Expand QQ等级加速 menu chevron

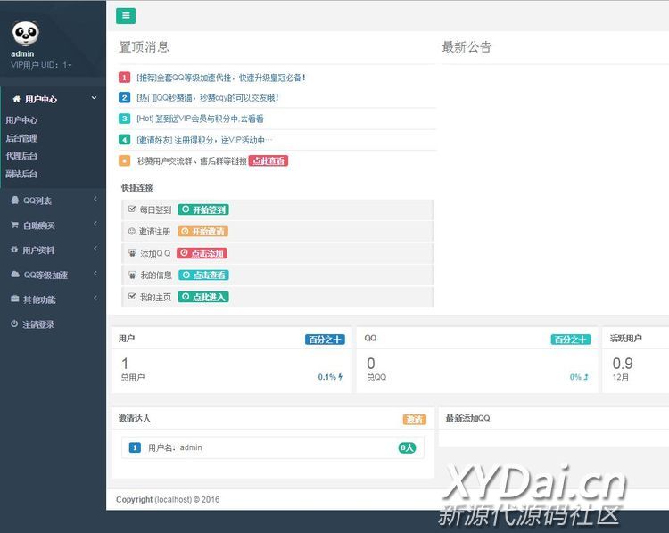click(x=95, y=273)
